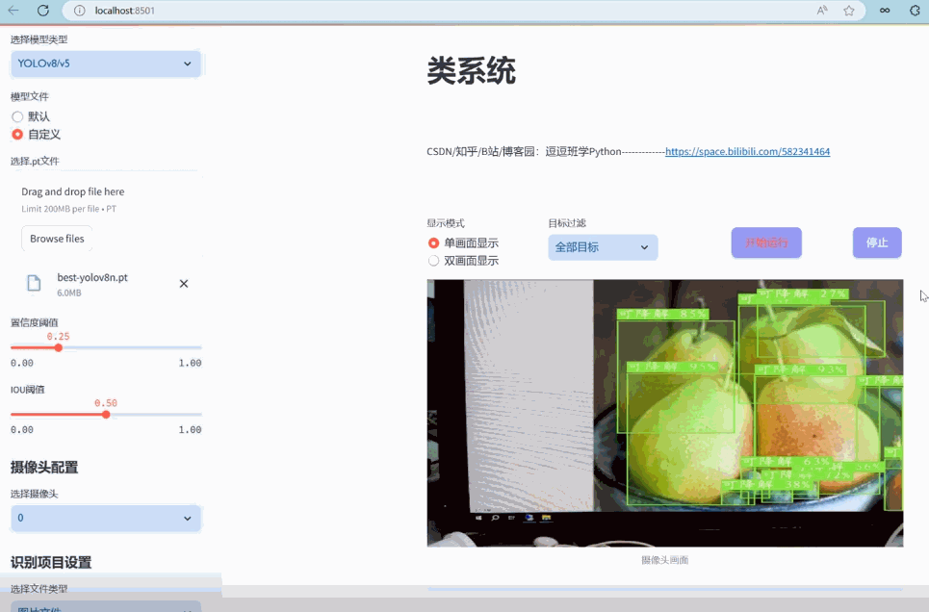
Task: Toggle the read aloud icon in address bar
Action: [x=822, y=10]
